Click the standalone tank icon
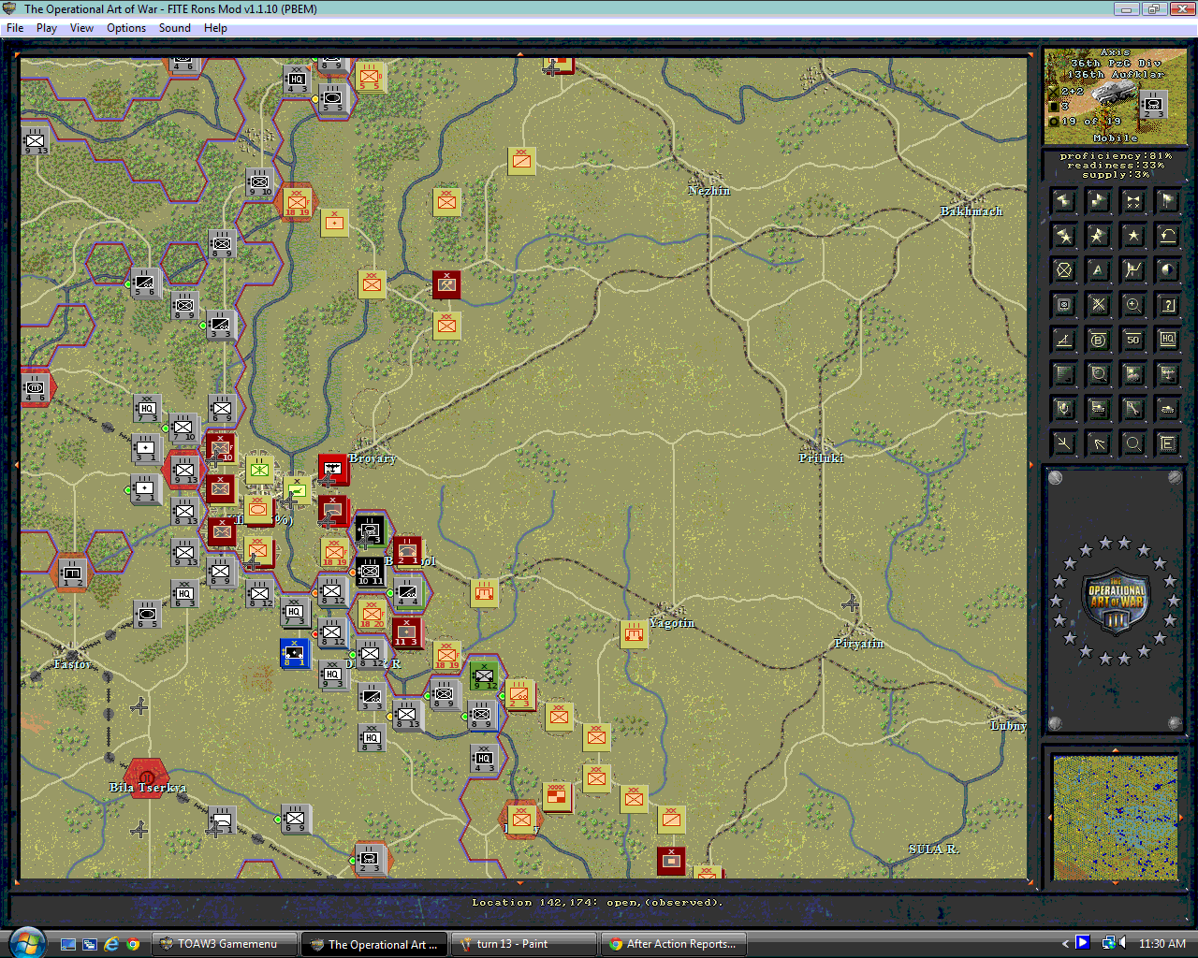This screenshot has height=958, width=1198. pos(1167,409)
